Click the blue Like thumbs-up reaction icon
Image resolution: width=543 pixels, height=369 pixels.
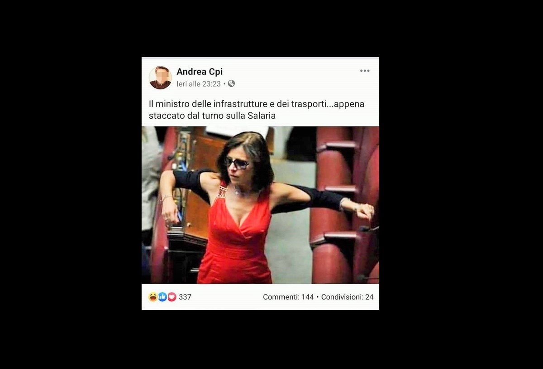point(162,297)
